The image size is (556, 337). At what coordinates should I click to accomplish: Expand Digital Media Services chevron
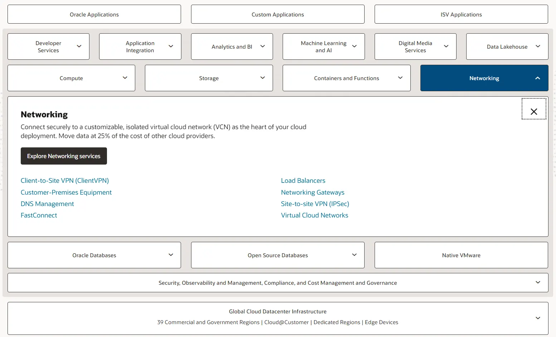click(446, 46)
